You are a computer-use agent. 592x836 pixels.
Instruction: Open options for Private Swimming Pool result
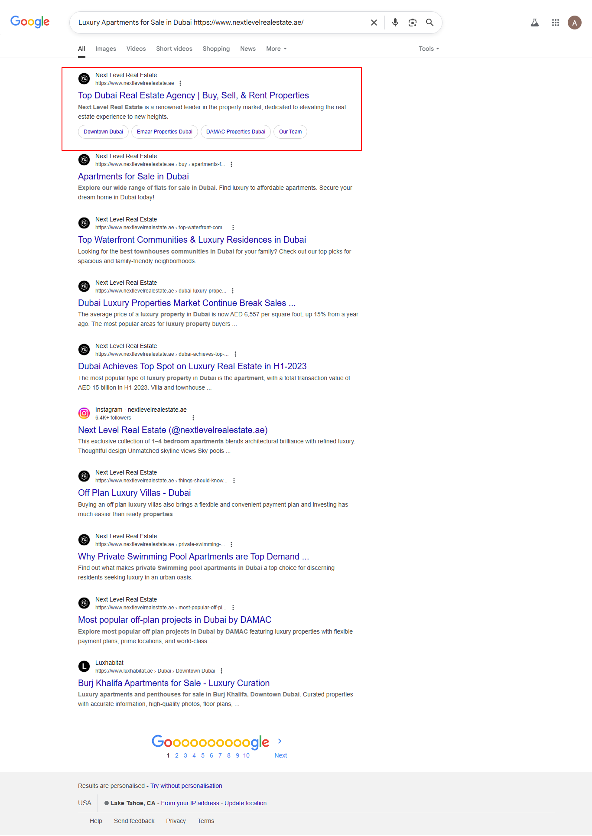[231, 544]
